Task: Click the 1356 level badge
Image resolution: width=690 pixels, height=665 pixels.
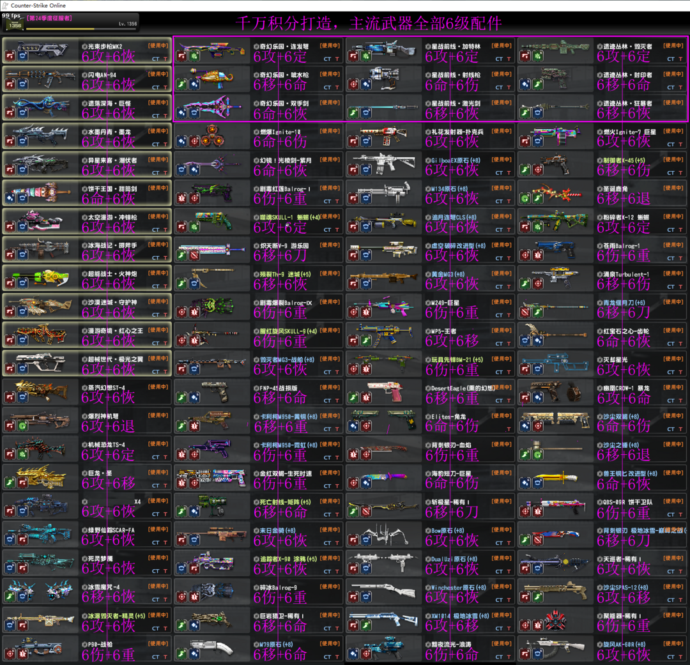Action: (x=15, y=26)
